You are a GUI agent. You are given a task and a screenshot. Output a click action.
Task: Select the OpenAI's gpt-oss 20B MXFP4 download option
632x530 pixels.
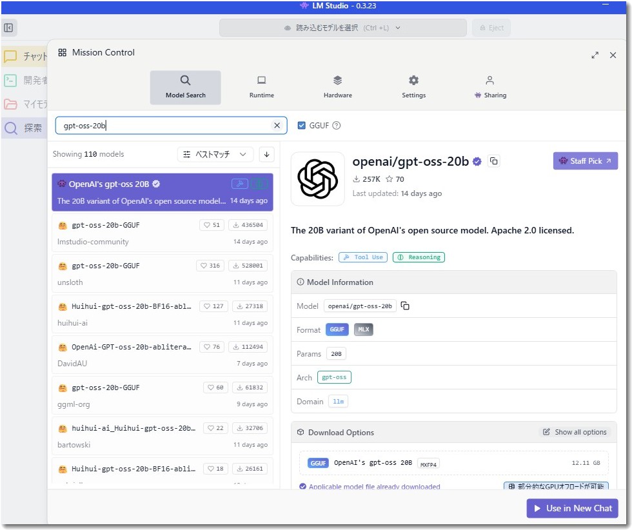454,463
